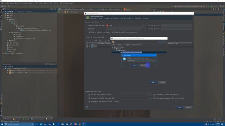225x126 pixels.
Task: Select AbstractAuditable in Persistence panel
Action: point(19,71)
